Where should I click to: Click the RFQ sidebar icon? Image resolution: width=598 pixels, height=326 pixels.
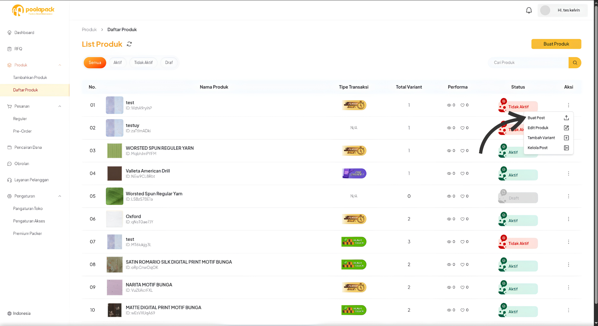click(x=9, y=49)
